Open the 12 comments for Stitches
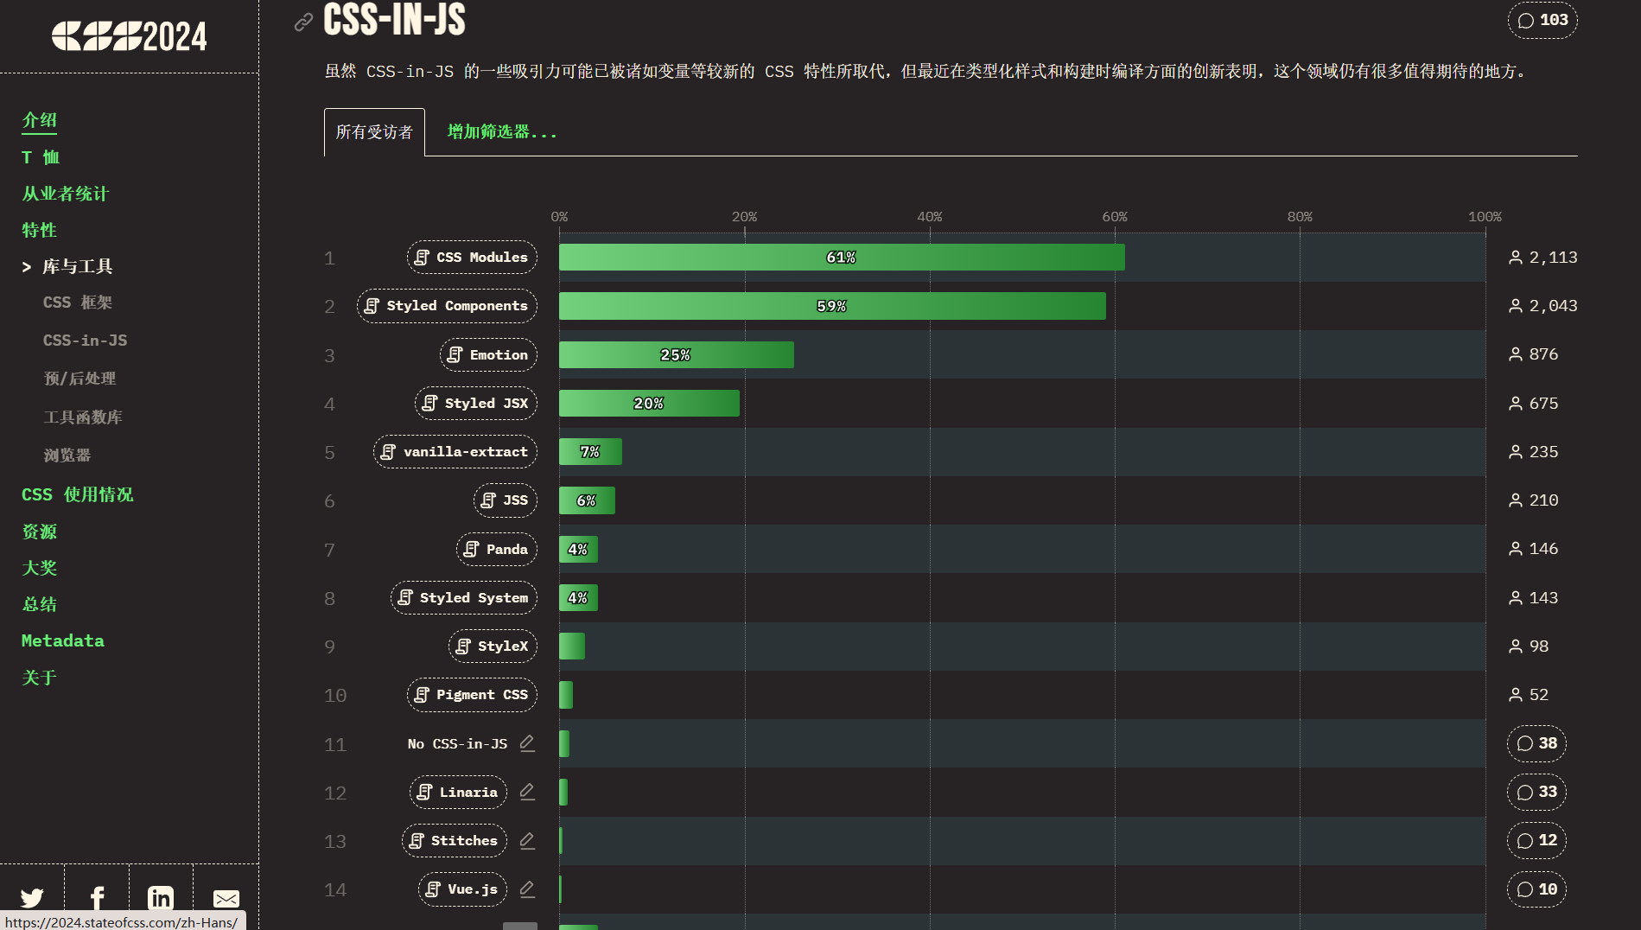The image size is (1641, 930). pyautogui.click(x=1536, y=840)
